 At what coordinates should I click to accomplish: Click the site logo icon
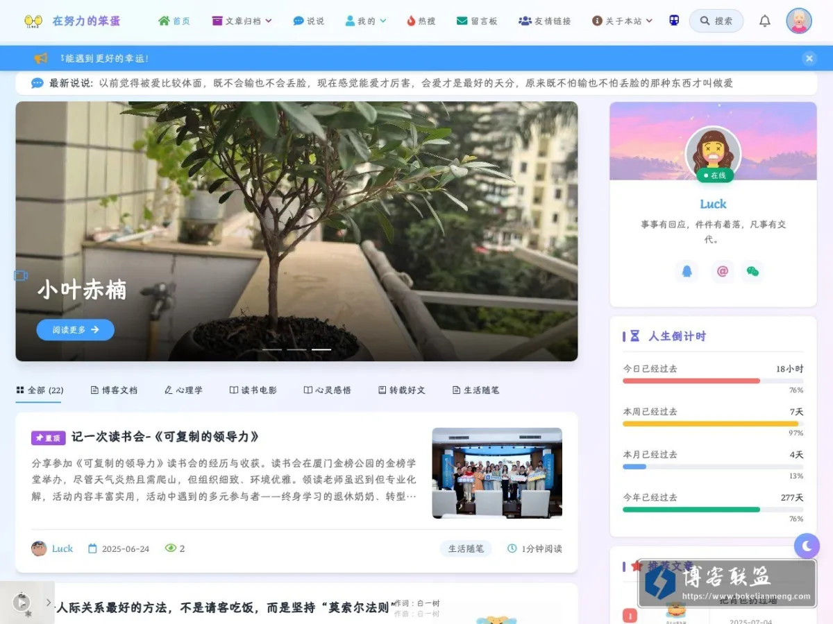[x=33, y=21]
